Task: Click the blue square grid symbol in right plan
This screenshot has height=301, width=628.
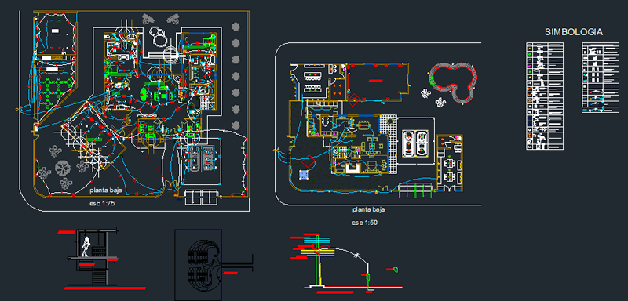Action: point(304,174)
